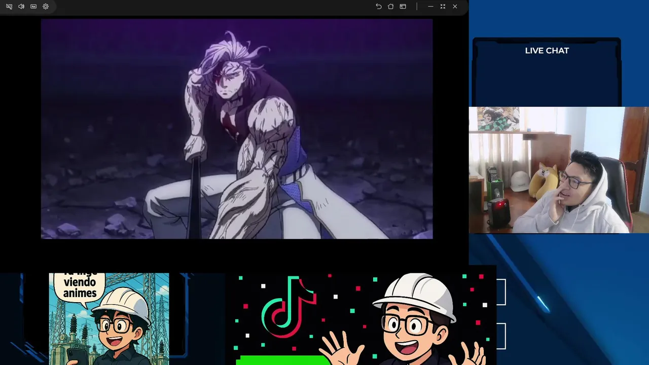This screenshot has height=365, width=649.
Task: Click the TikTok logo graphic
Action: pyautogui.click(x=289, y=306)
